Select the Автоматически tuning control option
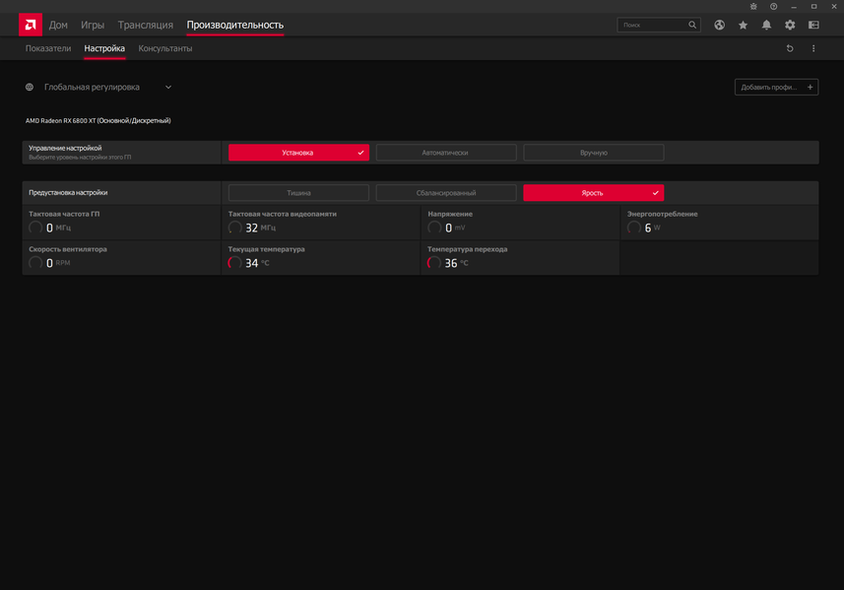 click(x=446, y=153)
